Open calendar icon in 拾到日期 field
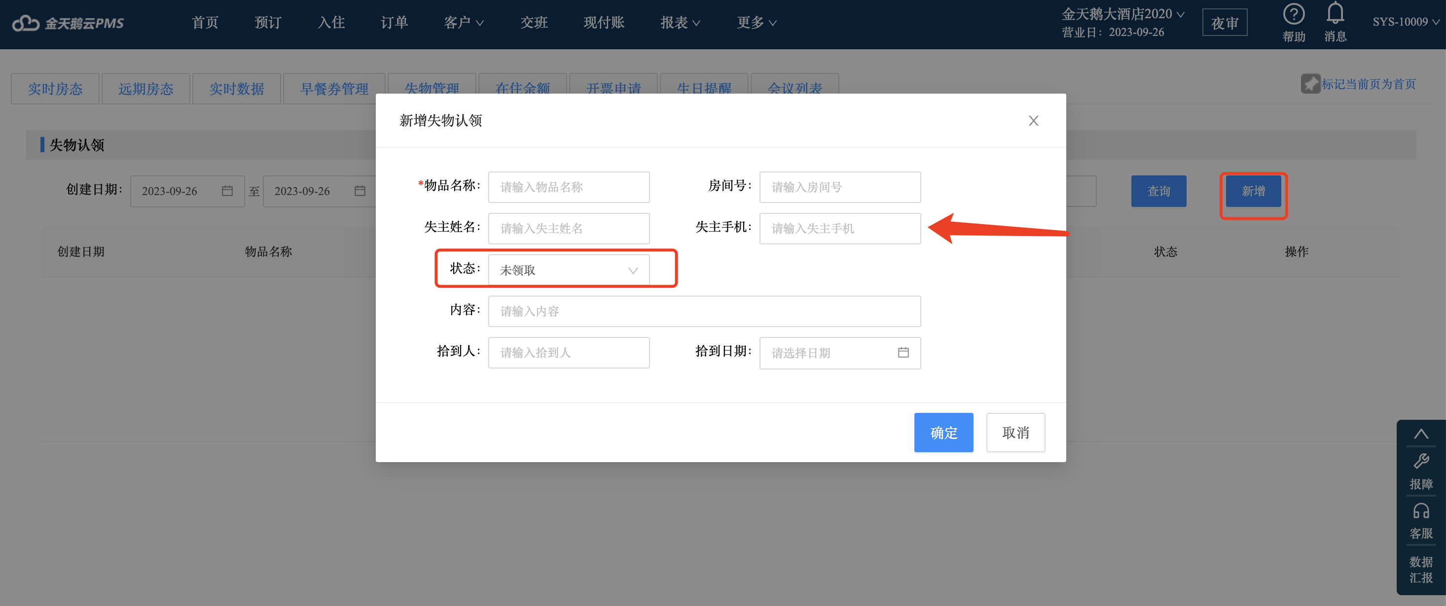 (903, 353)
